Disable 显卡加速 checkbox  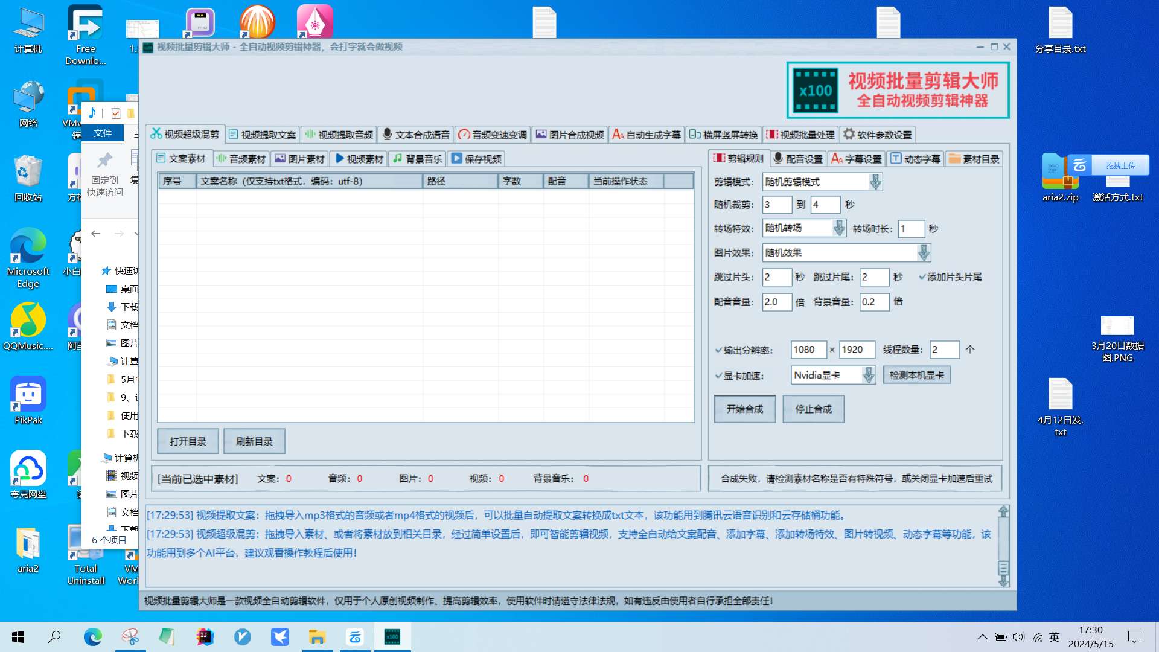click(718, 376)
